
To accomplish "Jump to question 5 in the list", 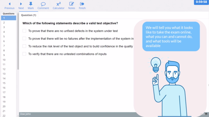I will tap(8, 36).
